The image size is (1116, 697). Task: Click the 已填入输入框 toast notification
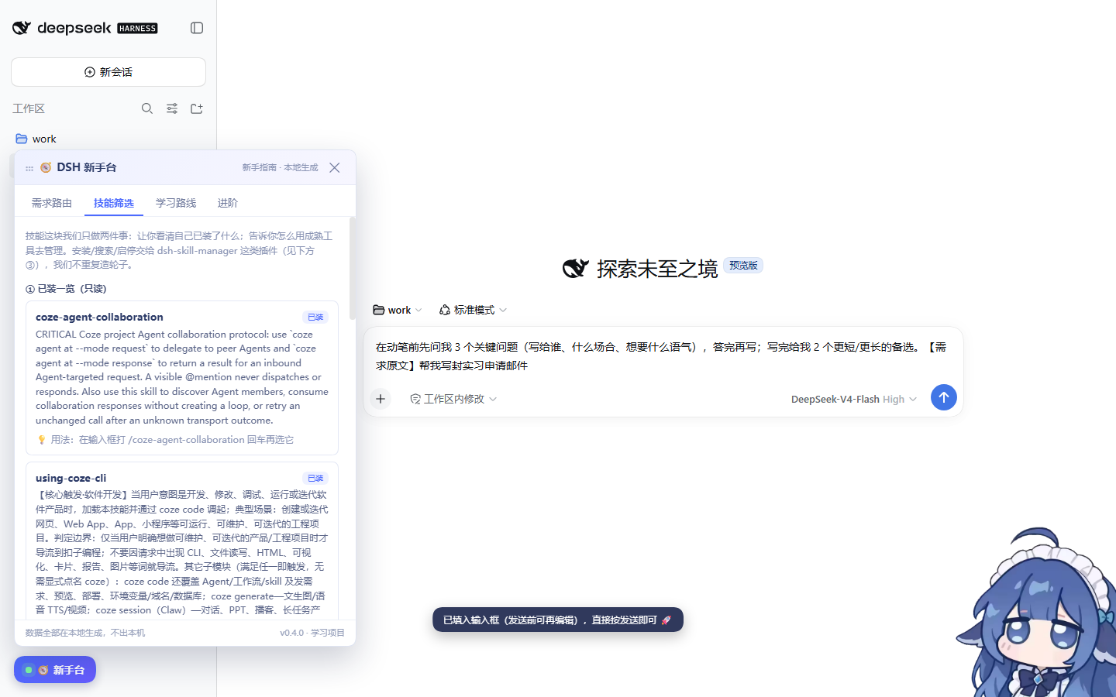point(558,620)
